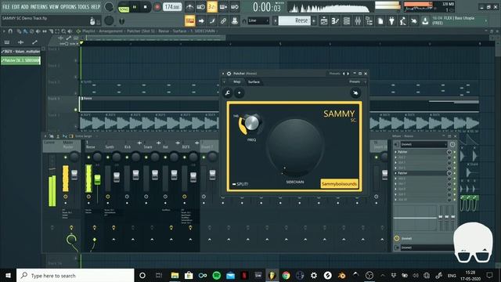Open the EDIT menu
Viewport: 501px width, 282px height.
coord(16,7)
